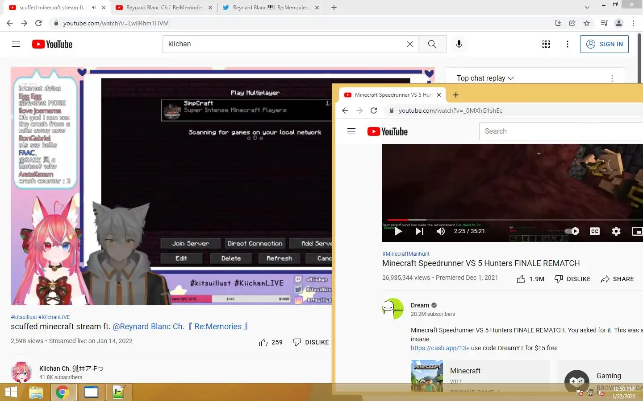Viewport: 643px width, 401px height.
Task: Open the Chrome profile avatar
Action: [x=619, y=23]
